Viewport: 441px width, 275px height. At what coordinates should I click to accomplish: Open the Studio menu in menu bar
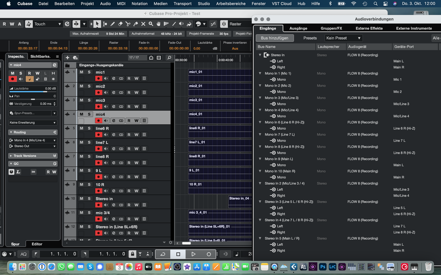(204, 4)
